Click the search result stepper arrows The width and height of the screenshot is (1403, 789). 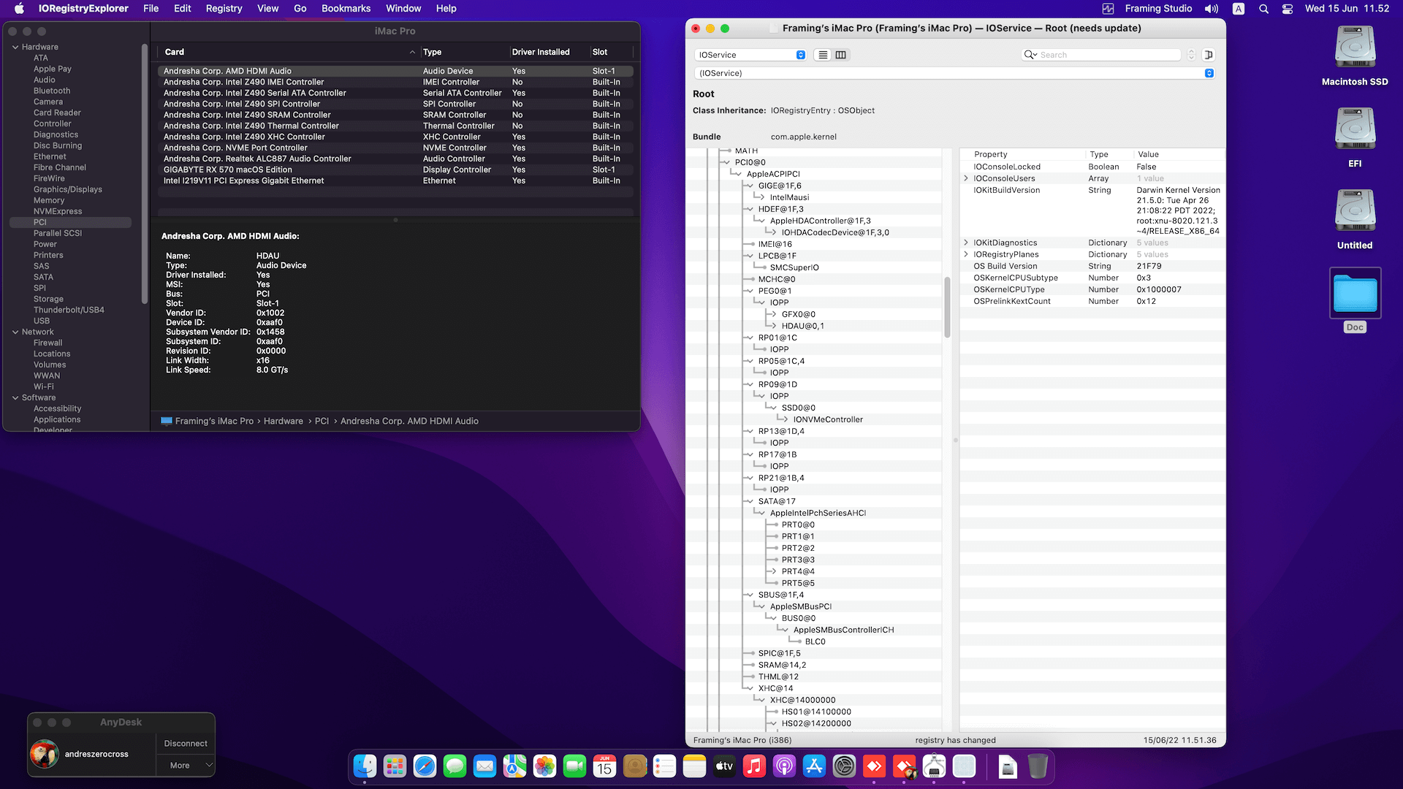click(1191, 55)
